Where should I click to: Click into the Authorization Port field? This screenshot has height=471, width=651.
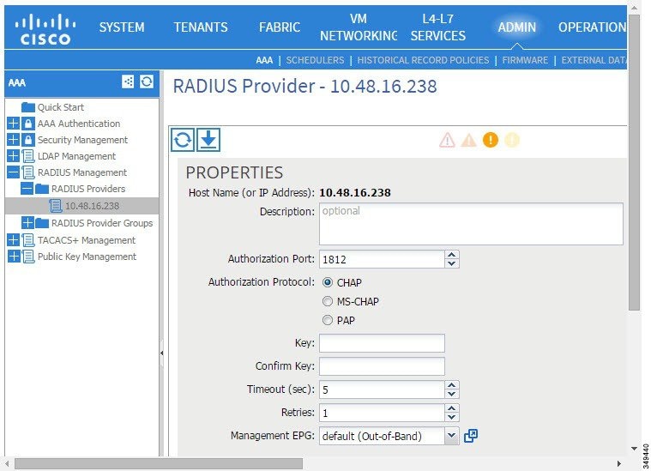coord(382,259)
